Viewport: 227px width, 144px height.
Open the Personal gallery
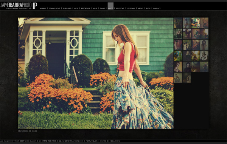[x=131, y=8]
